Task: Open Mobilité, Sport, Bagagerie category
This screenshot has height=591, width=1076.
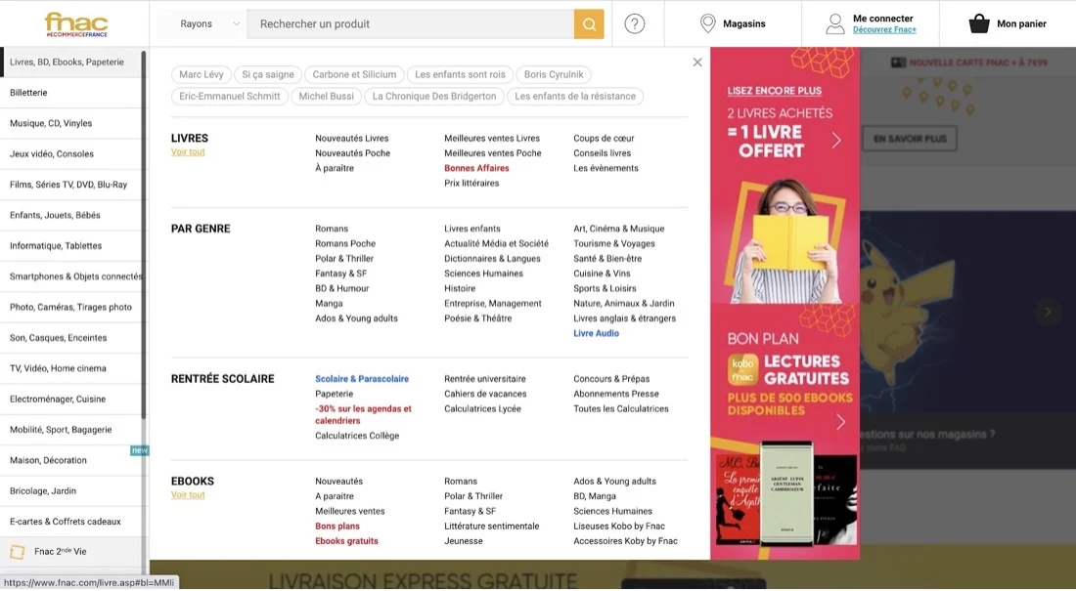Action: (73, 430)
